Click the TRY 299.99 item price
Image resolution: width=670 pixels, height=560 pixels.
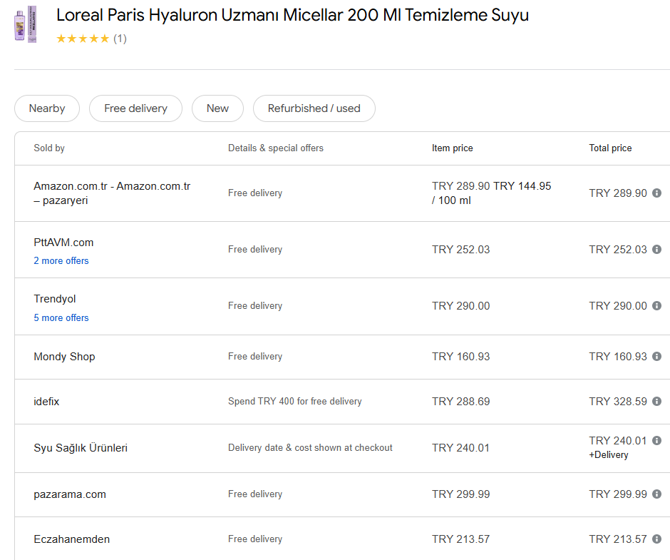pyautogui.click(x=460, y=494)
